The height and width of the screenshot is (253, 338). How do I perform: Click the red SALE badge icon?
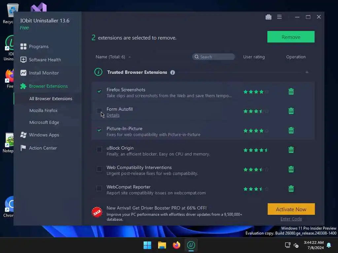pos(97,212)
